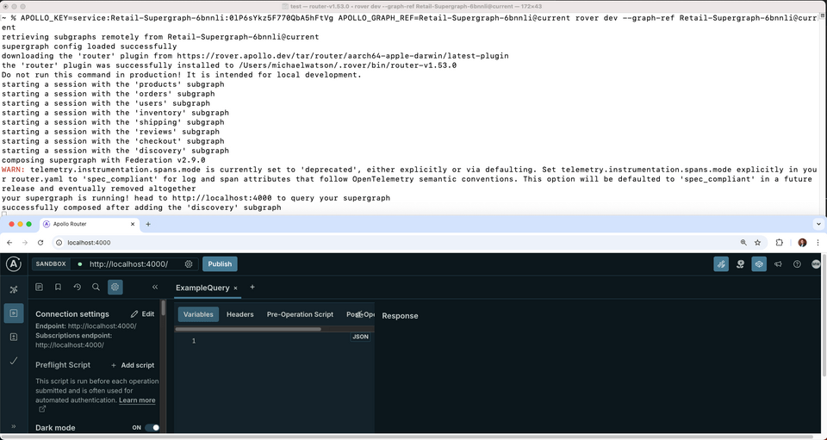Open saved operation collections bookmark icon
Viewport: 827px width, 440px height.
click(x=58, y=288)
